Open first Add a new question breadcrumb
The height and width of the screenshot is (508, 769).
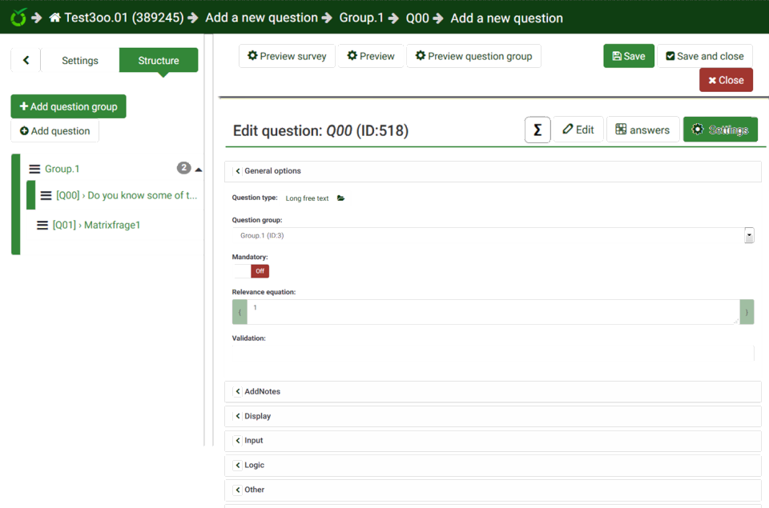pyautogui.click(x=261, y=18)
